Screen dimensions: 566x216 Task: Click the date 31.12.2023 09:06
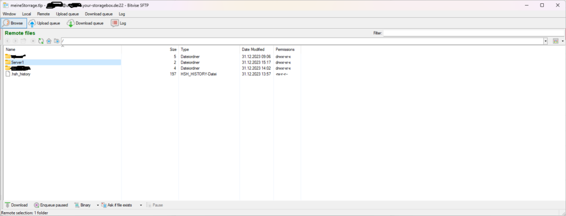click(x=256, y=56)
